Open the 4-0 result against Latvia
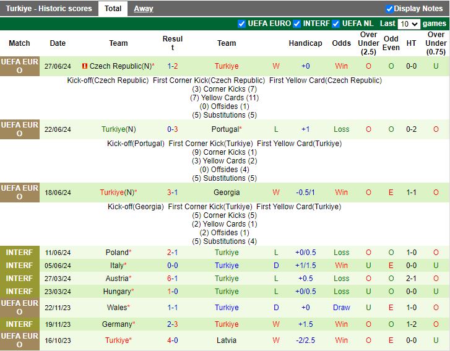This screenshot has height=351, width=450. click(173, 340)
